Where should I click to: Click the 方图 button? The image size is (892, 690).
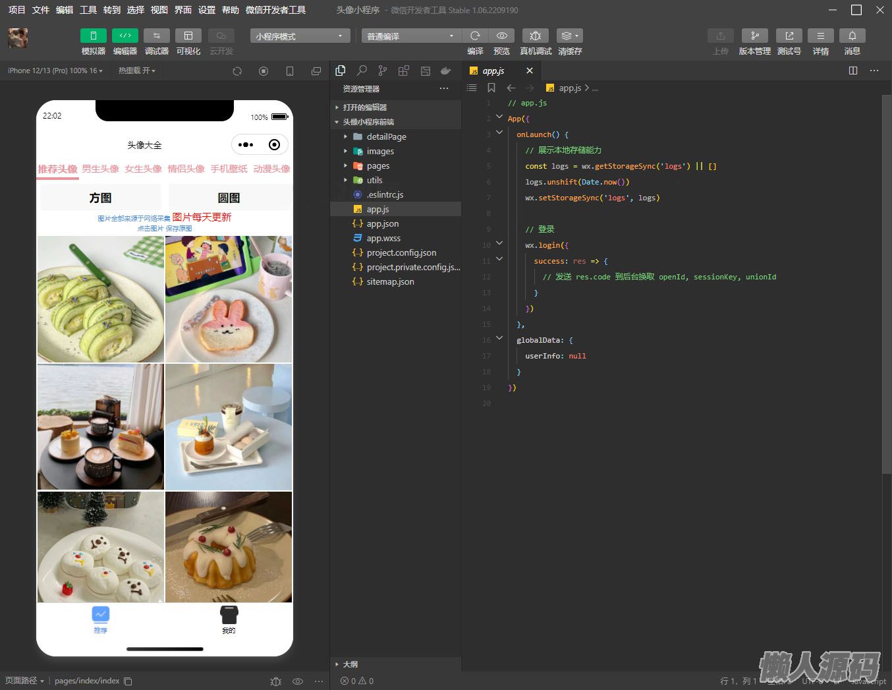click(x=101, y=198)
